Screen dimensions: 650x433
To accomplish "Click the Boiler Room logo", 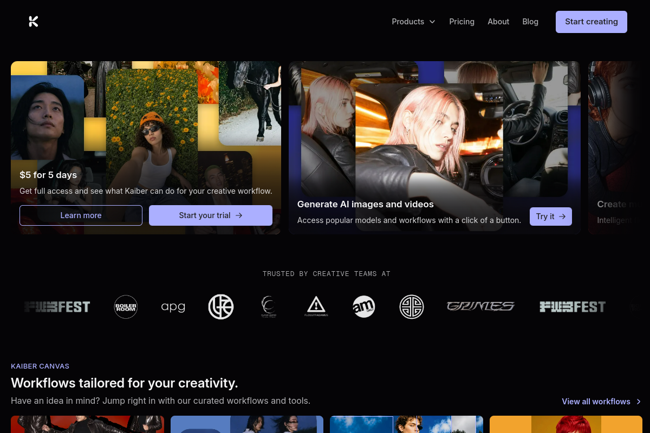I will 126,307.
